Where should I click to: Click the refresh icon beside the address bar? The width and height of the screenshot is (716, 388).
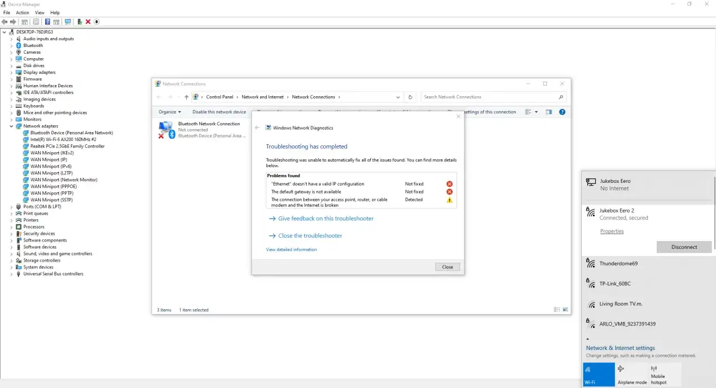click(410, 97)
